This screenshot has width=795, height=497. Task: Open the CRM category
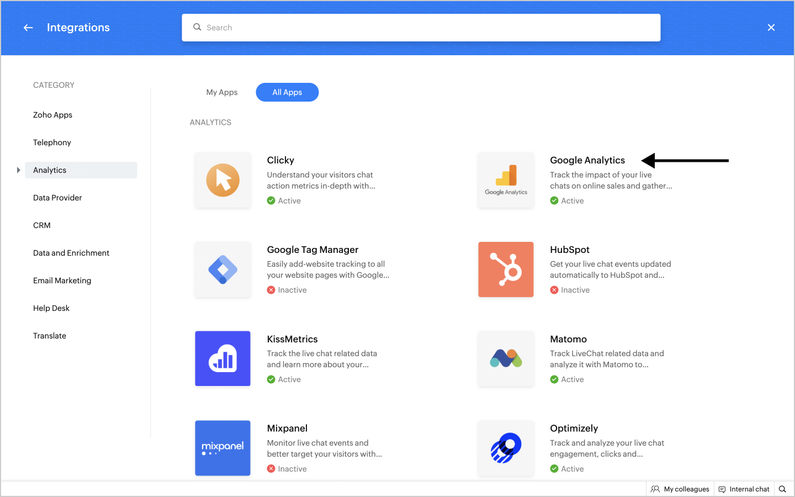[x=42, y=225]
